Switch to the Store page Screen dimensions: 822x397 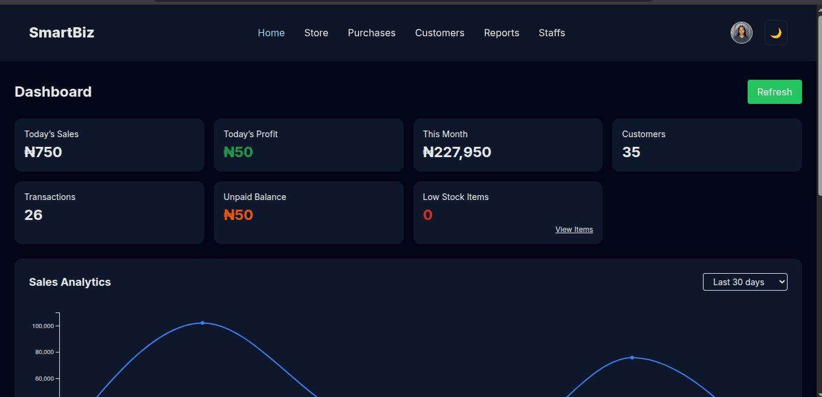point(316,33)
